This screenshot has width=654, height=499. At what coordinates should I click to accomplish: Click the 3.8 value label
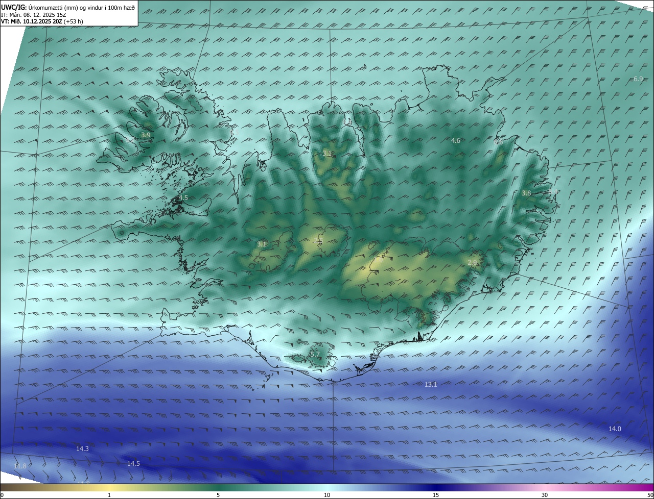526,193
